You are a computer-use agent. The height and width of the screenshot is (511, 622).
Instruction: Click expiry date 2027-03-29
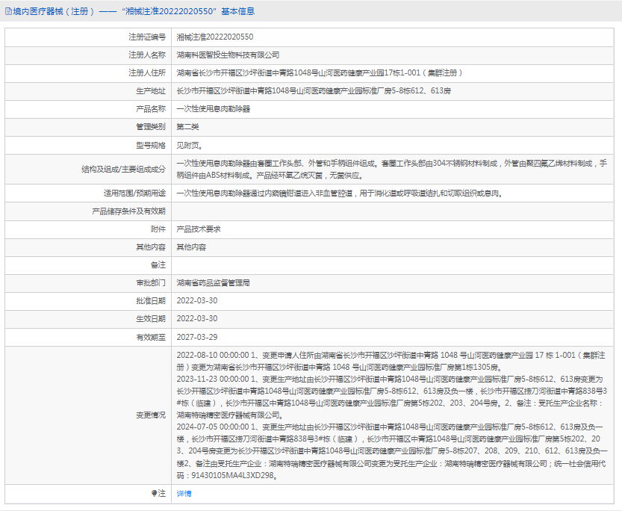coord(197,337)
